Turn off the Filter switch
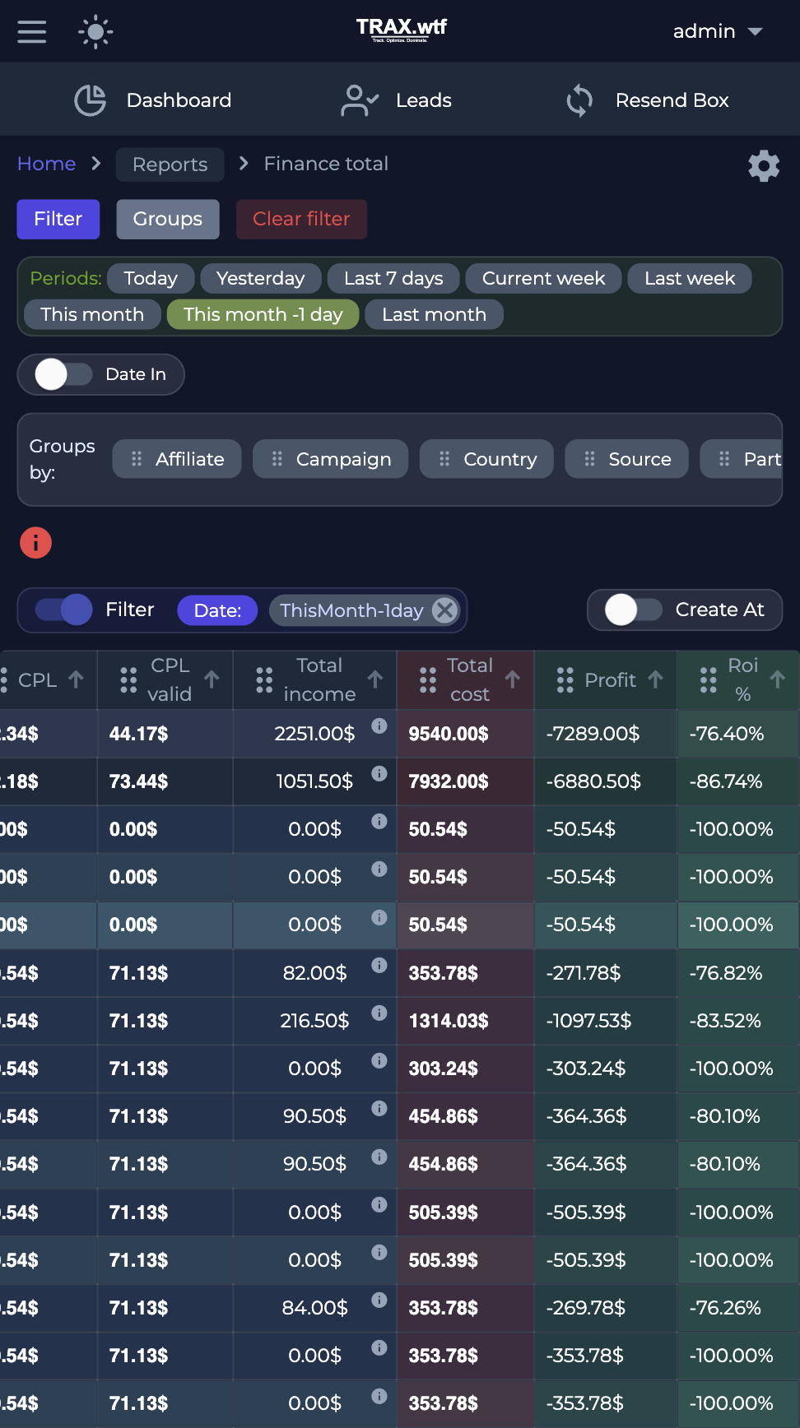Viewport: 800px width, 1428px height. (x=64, y=610)
